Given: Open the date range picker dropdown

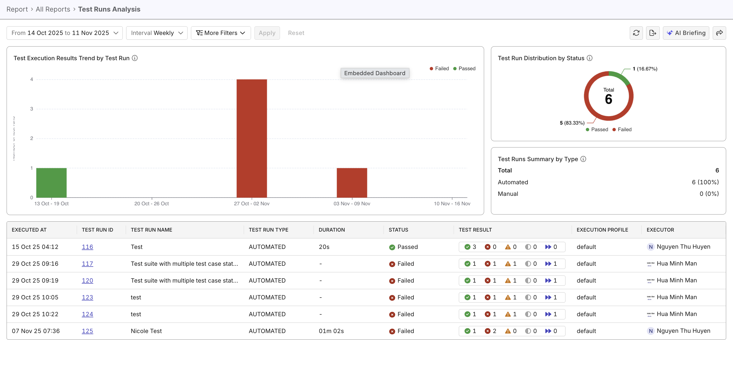Looking at the screenshot, I should click(64, 33).
